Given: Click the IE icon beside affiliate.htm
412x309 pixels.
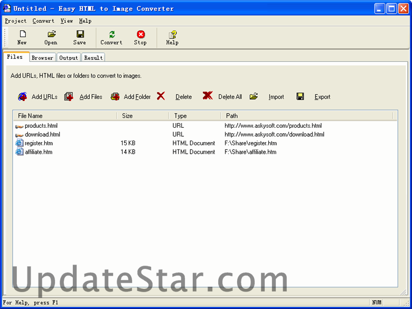Looking at the screenshot, I should [x=20, y=152].
